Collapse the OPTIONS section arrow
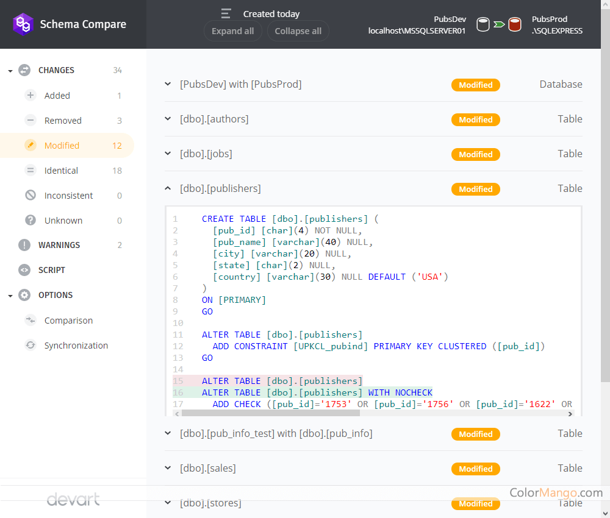 click(10, 296)
